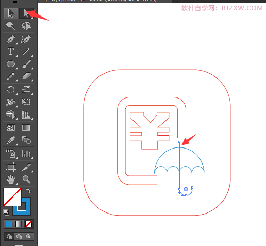This screenshot has width=266, height=246.
Task: Select the Warp (Width) tool
Action: (x=11, y=102)
